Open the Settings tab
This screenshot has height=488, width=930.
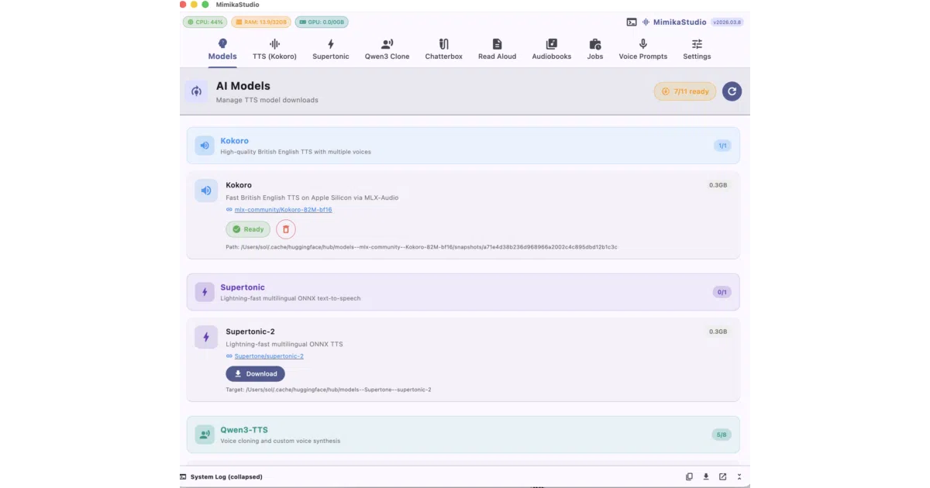click(697, 50)
